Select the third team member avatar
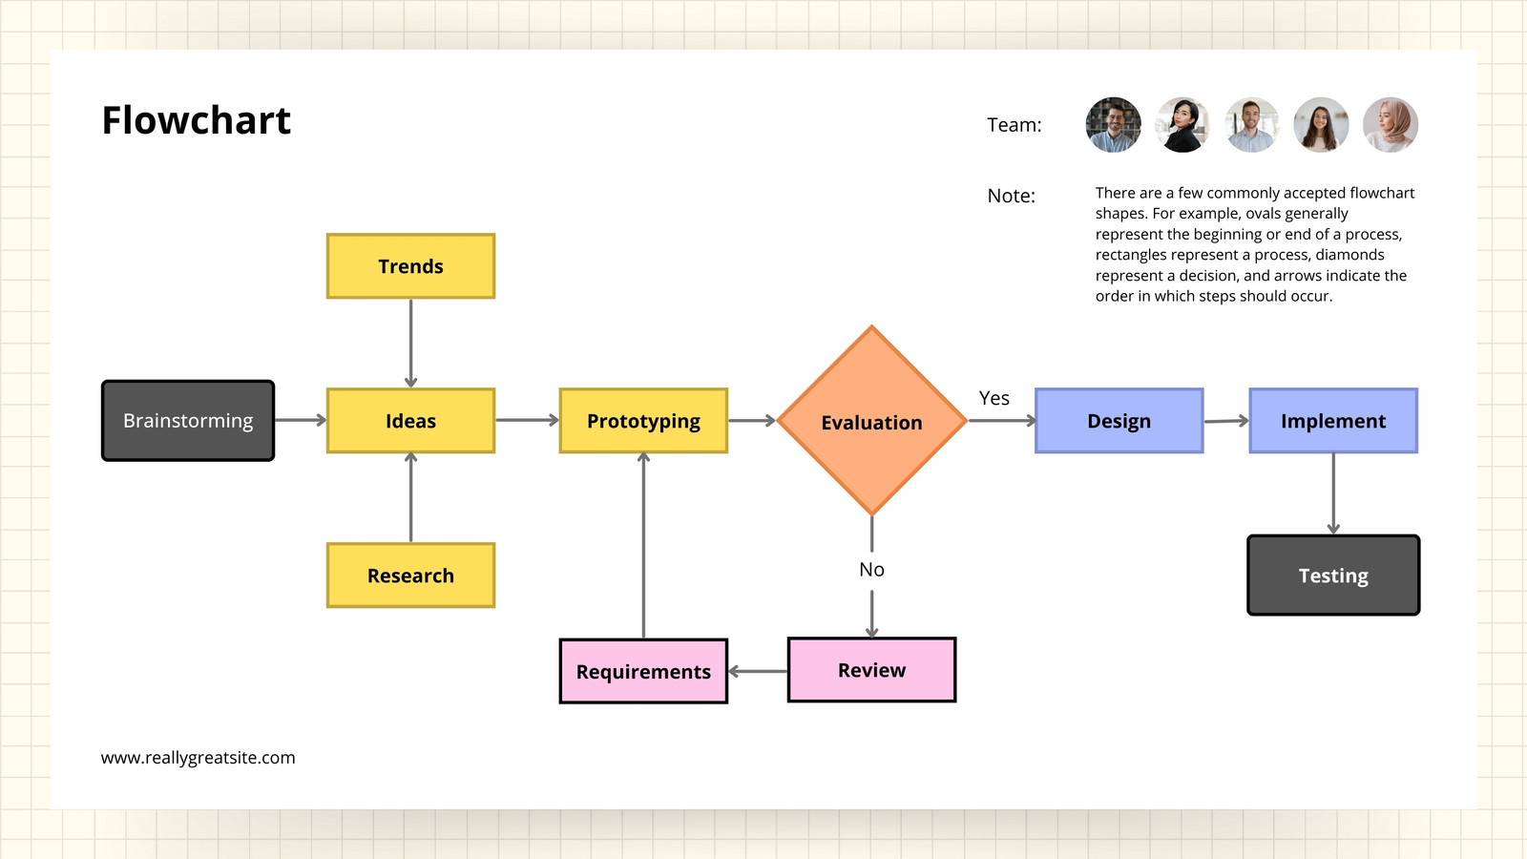This screenshot has width=1527, height=859. (x=1252, y=125)
